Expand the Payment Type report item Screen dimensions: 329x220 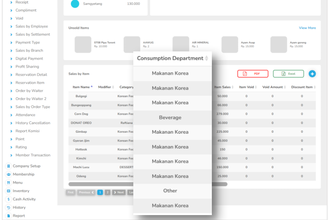click(x=27, y=42)
